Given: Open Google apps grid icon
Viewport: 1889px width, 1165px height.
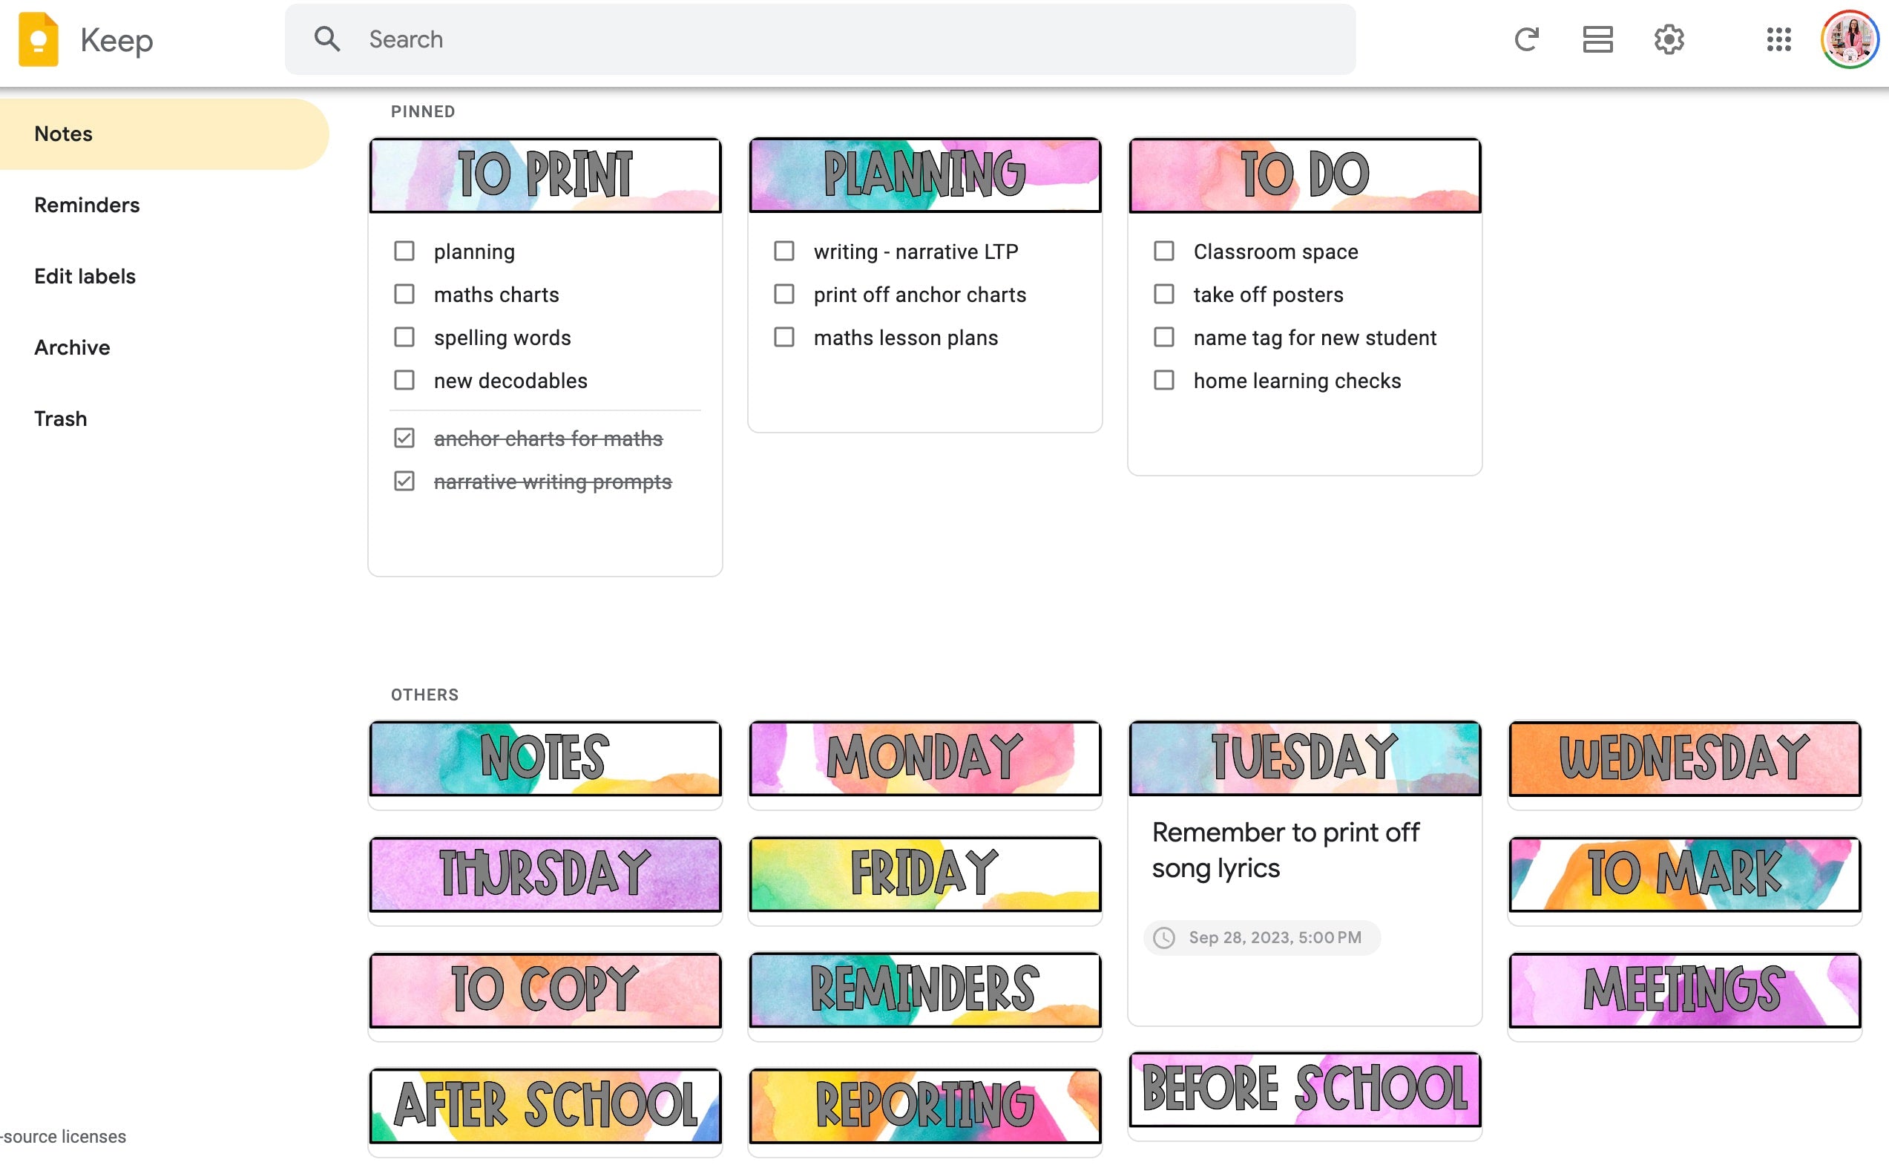Looking at the screenshot, I should (1778, 39).
